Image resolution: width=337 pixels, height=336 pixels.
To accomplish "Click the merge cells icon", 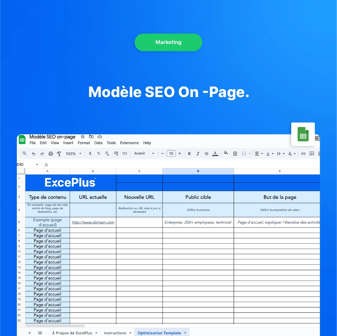I will pos(244,154).
